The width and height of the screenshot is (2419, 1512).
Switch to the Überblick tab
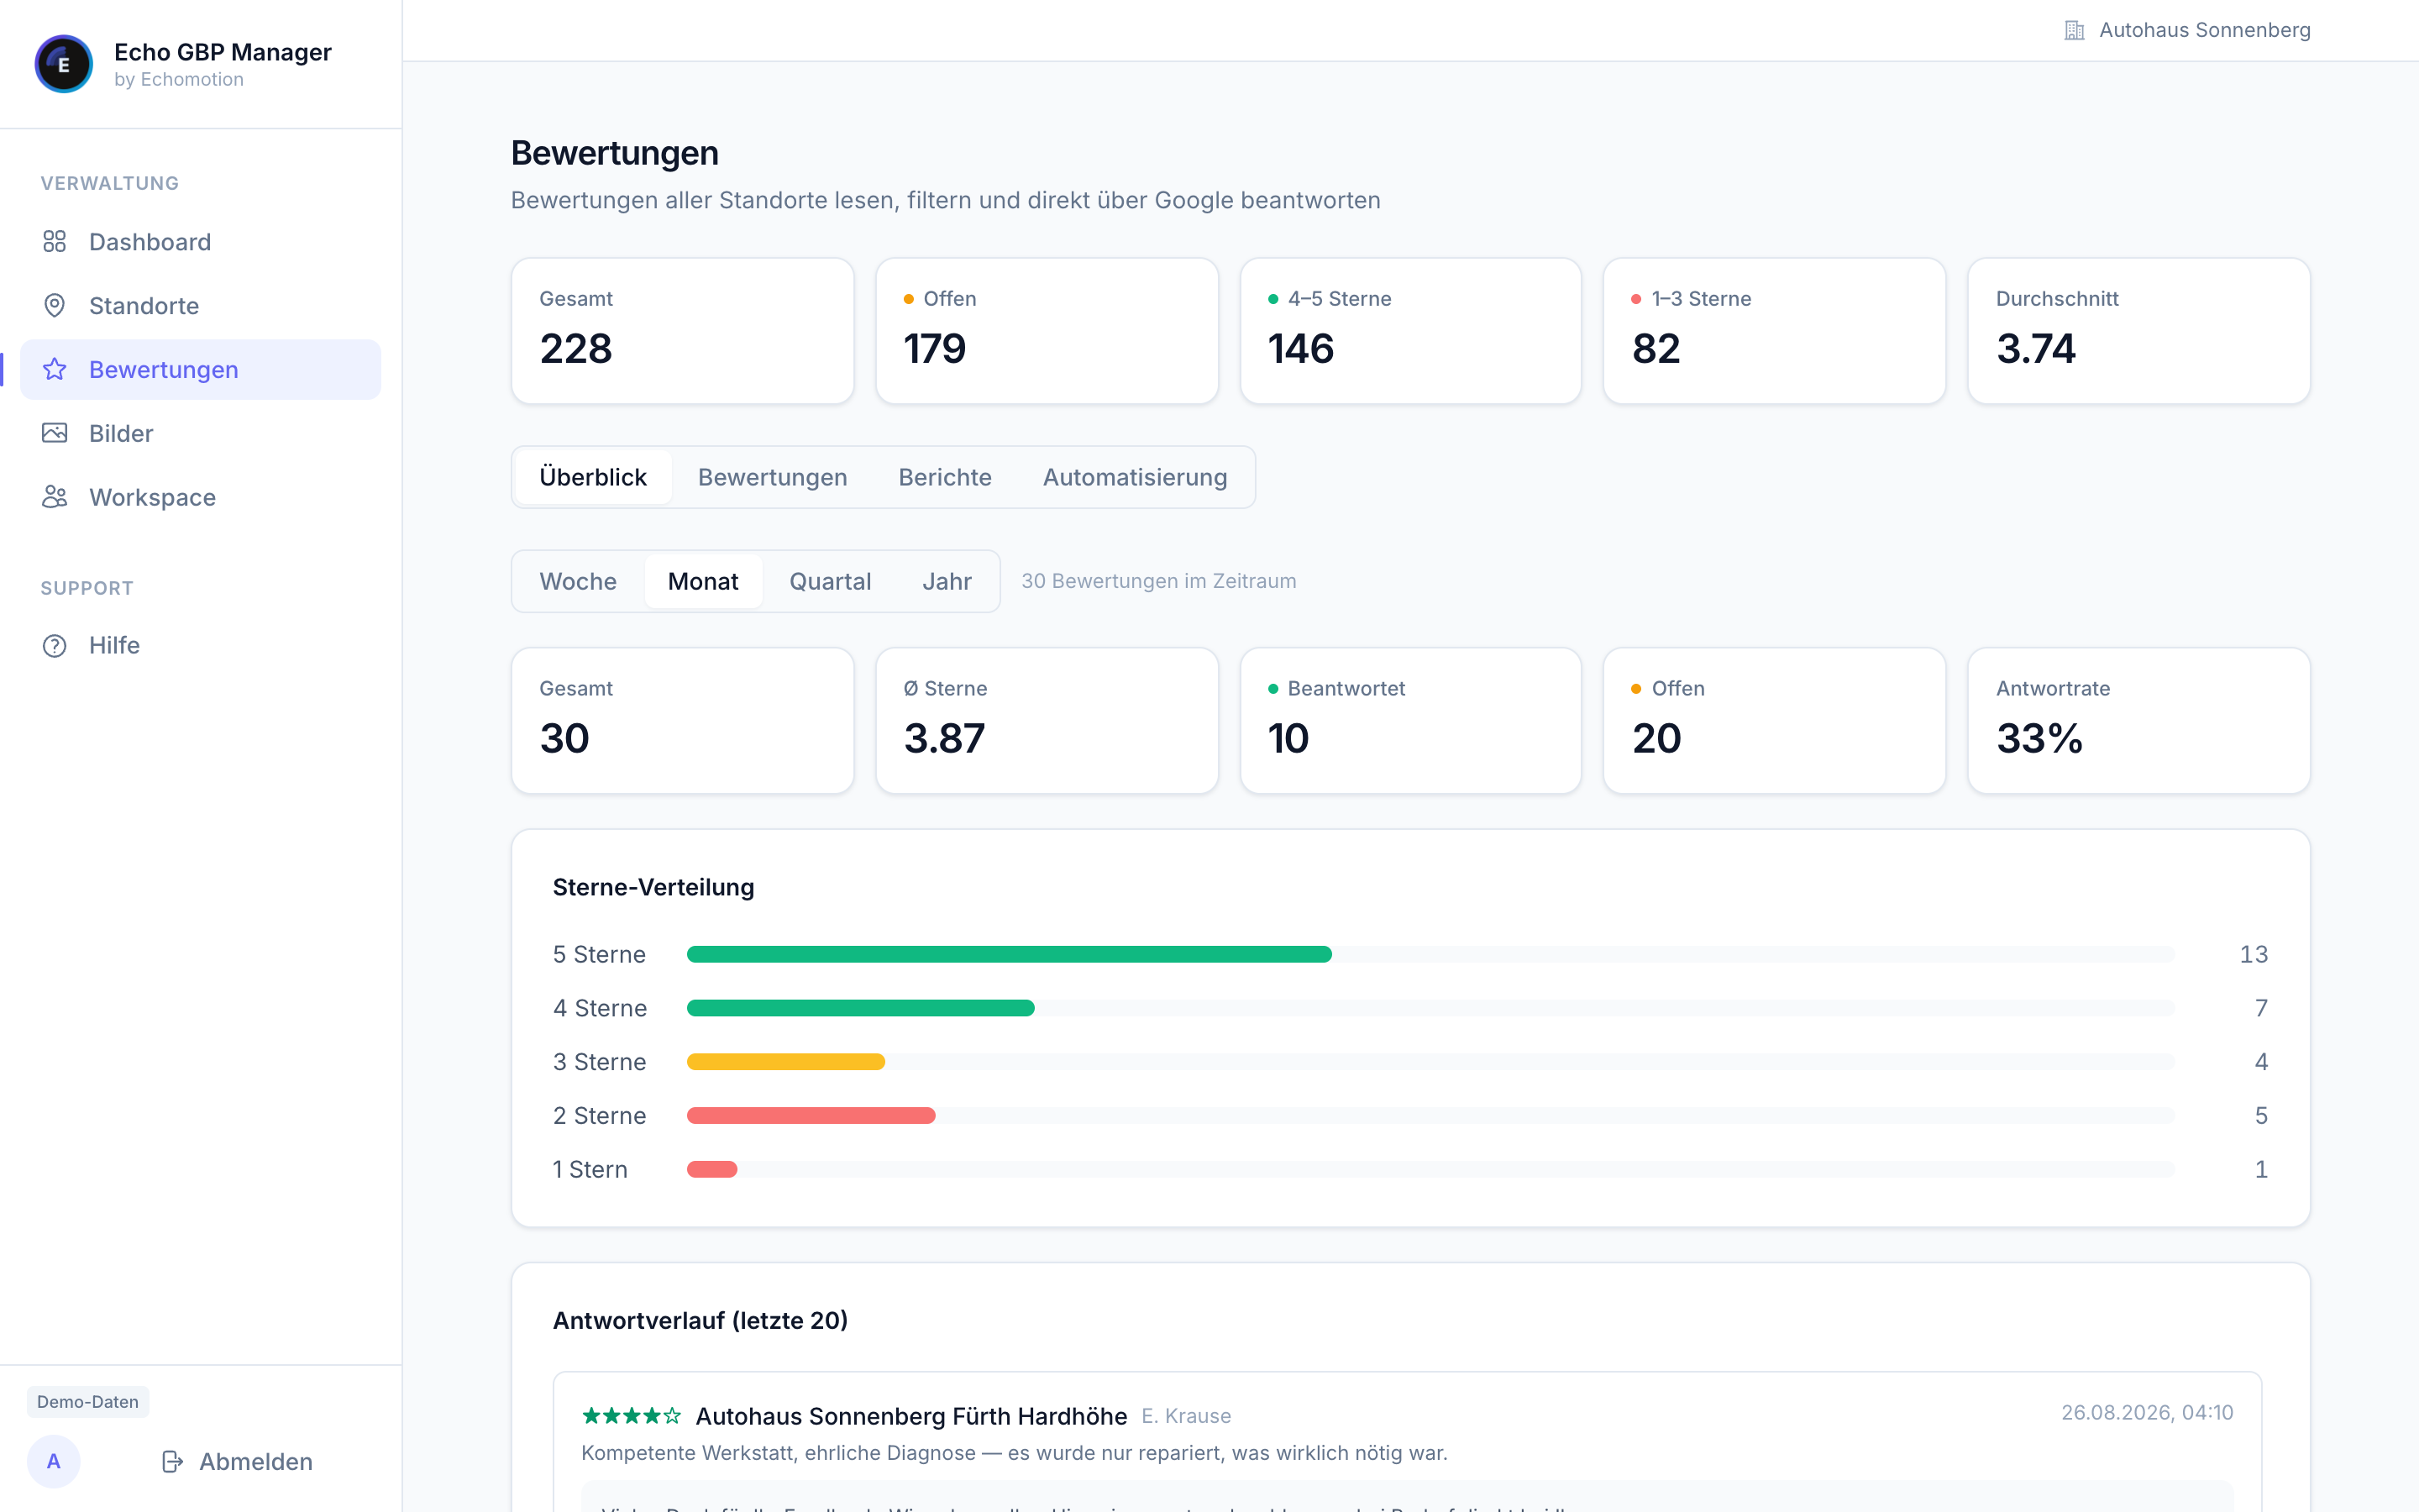pyautogui.click(x=593, y=477)
